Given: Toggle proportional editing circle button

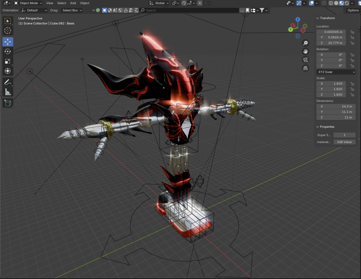Looking at the screenshot, I should point(200,3).
